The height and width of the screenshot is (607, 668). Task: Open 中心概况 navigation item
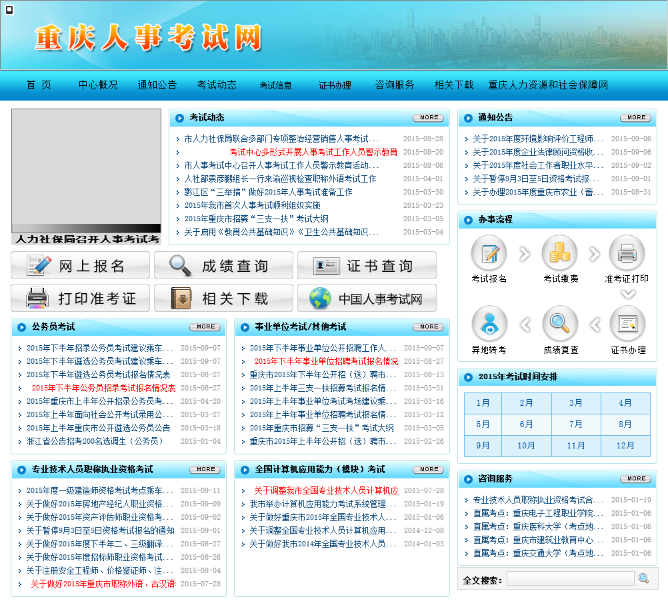pos(98,85)
